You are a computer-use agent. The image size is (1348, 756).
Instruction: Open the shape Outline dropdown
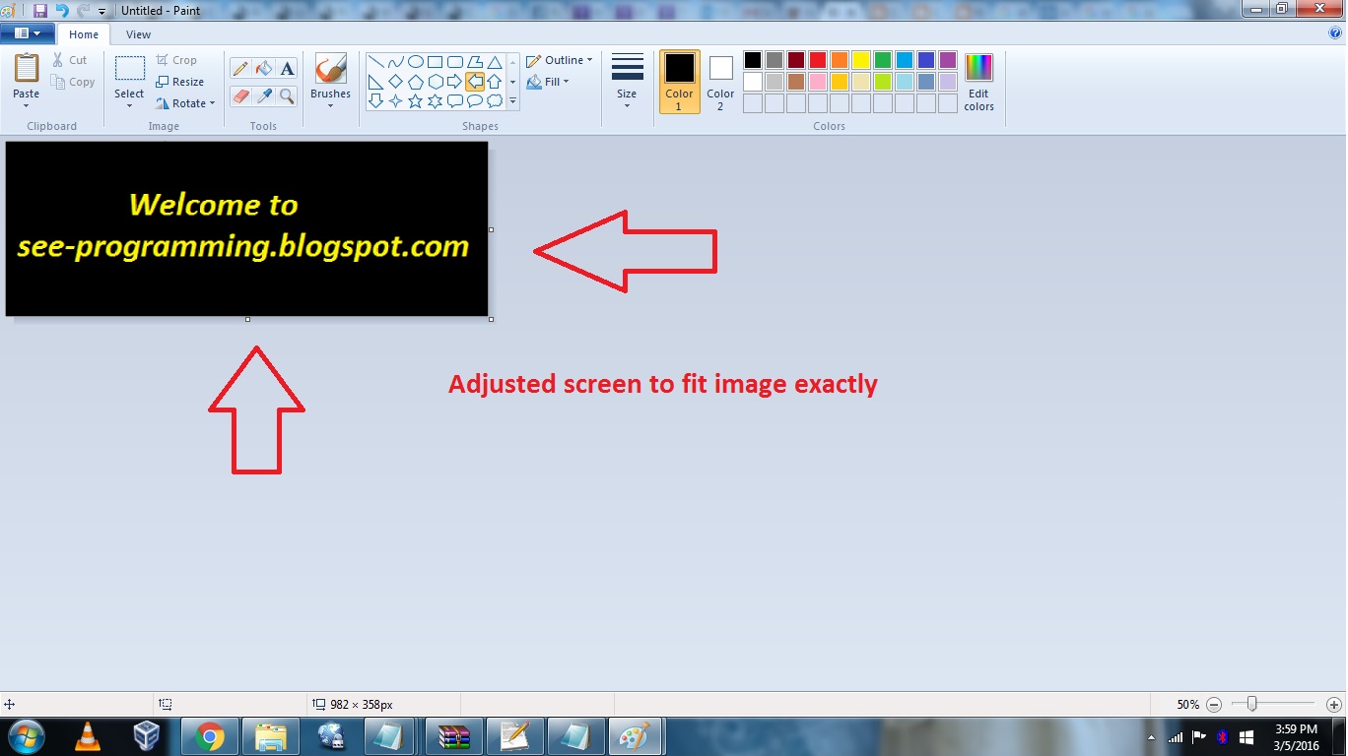pos(560,60)
